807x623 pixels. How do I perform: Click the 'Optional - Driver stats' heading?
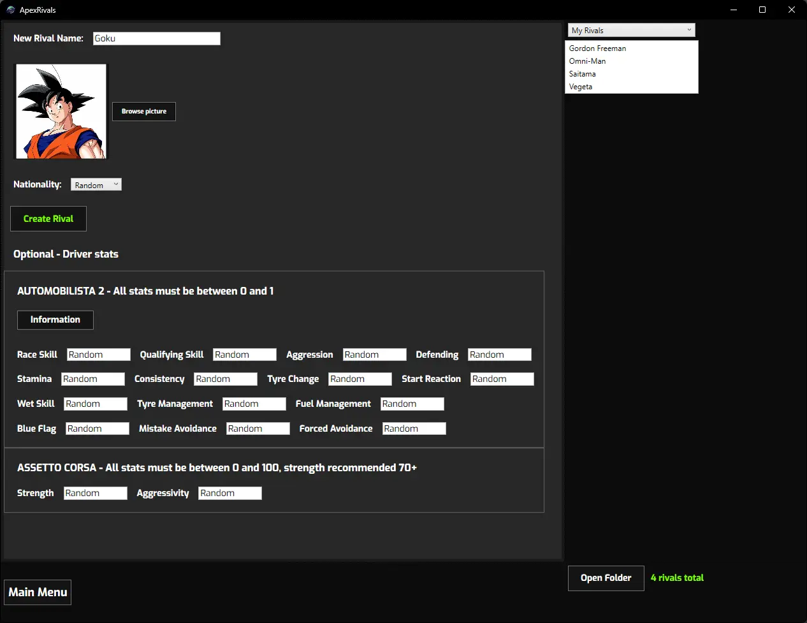pos(66,254)
